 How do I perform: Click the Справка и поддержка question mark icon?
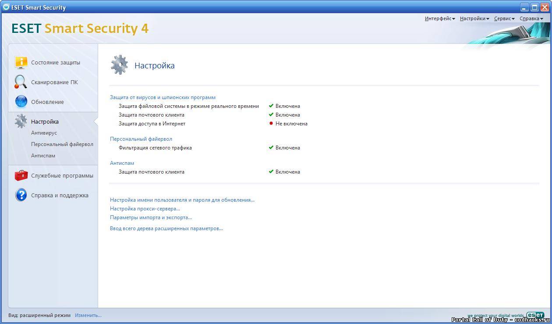[21, 195]
